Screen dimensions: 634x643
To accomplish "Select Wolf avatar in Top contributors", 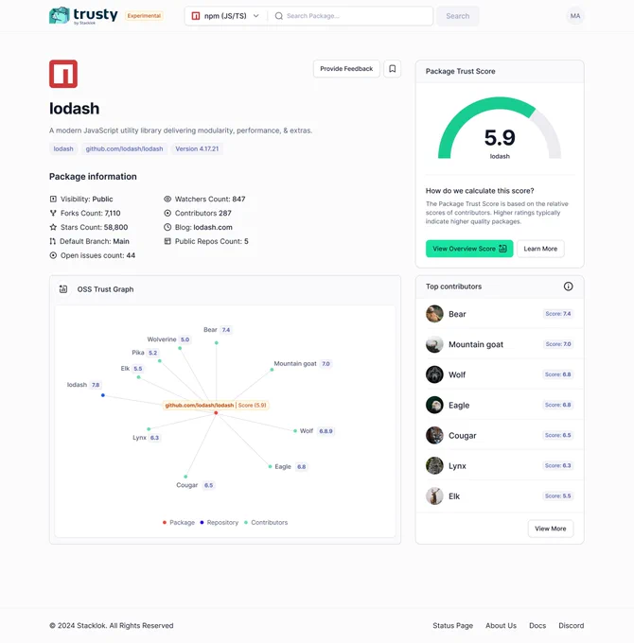I will coord(434,374).
